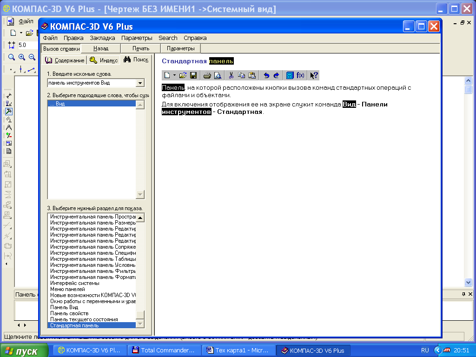The height and width of the screenshot is (357, 476).
Task: Click Вызов справки button
Action: [61, 48]
